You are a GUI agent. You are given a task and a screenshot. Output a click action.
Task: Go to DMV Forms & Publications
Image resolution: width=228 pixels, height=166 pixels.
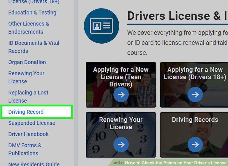[x=25, y=149]
